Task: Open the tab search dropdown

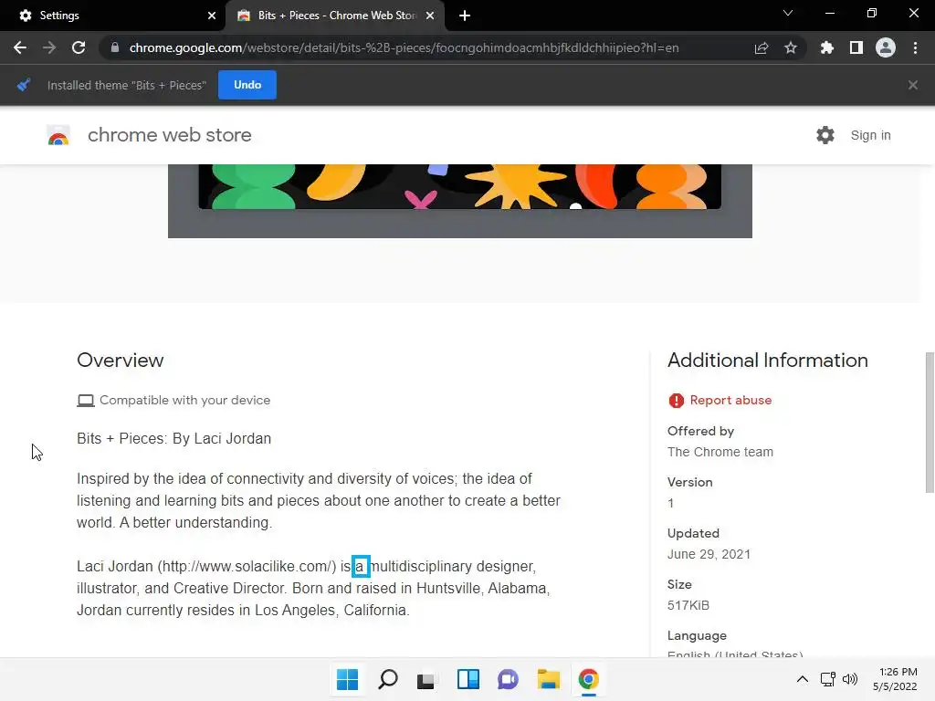Action: pyautogui.click(x=788, y=13)
